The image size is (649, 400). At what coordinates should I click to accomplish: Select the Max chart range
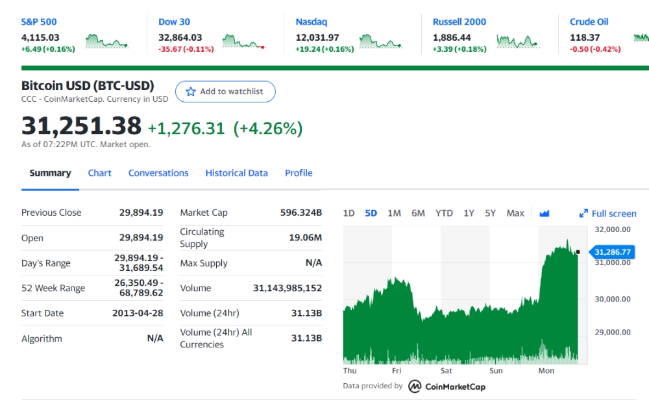click(515, 213)
